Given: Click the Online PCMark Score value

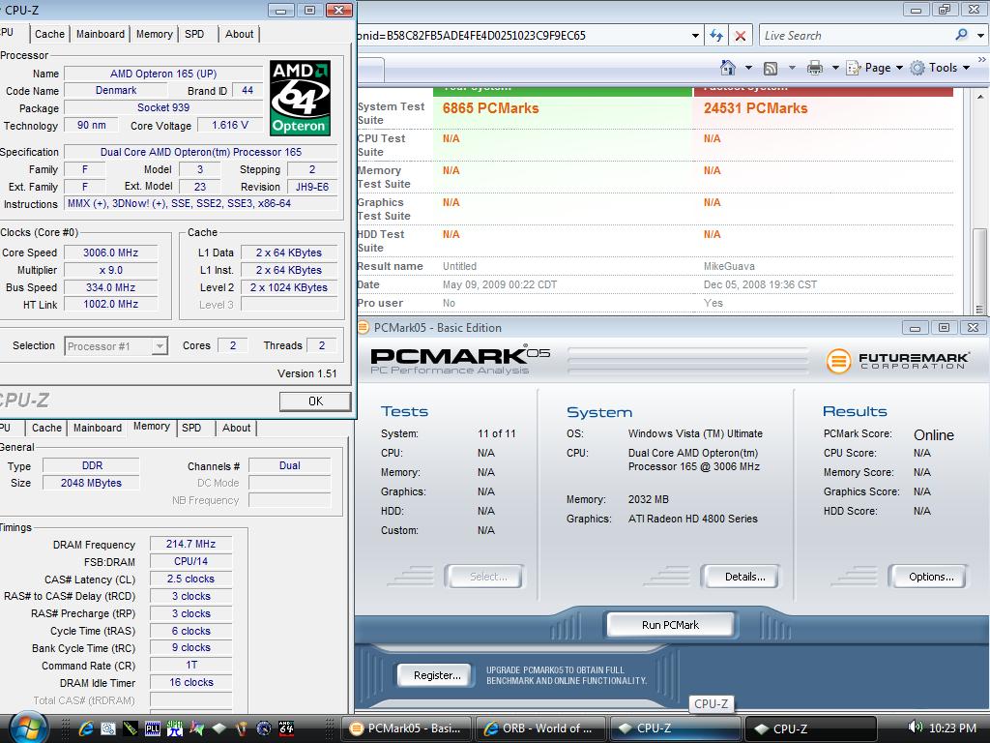Looking at the screenshot, I should tap(933, 435).
